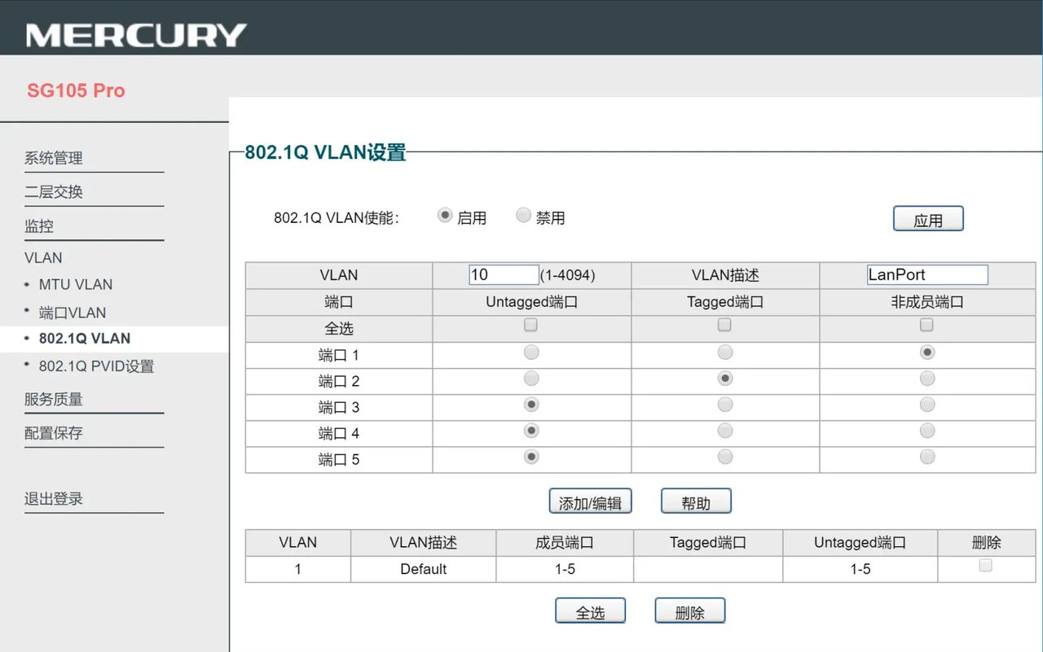The image size is (1043, 652).
Task: Check select-all for Tagged端口 column
Action: 724,326
